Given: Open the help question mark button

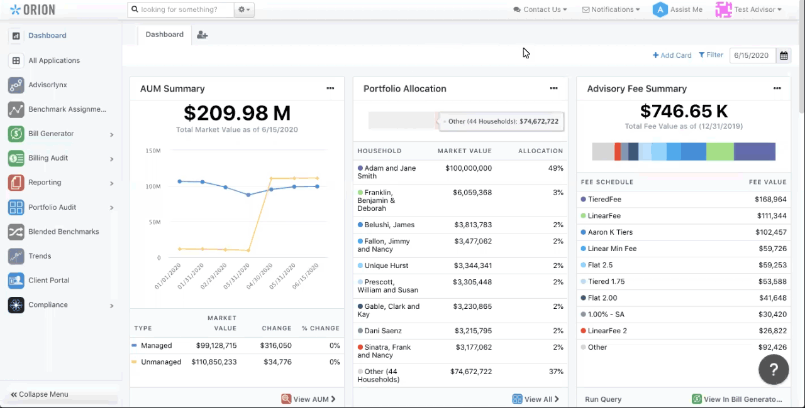Looking at the screenshot, I should tap(774, 370).
